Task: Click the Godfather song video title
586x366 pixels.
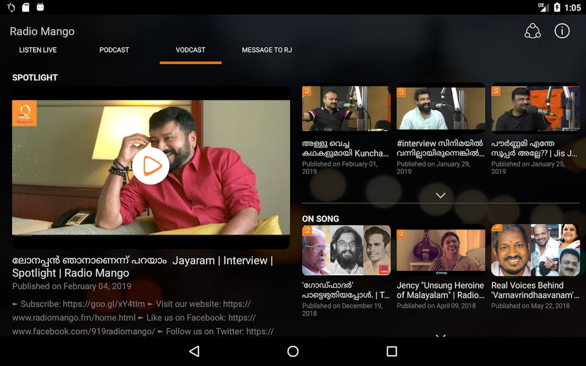Action: (x=346, y=290)
